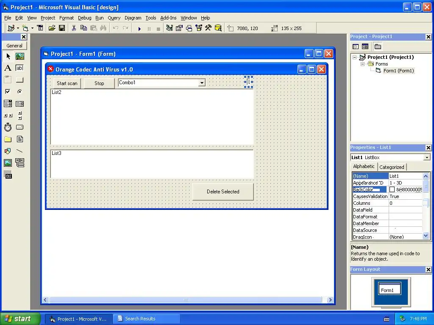Open the Add-Ins menu
This screenshot has width=434, height=325.
[168, 18]
